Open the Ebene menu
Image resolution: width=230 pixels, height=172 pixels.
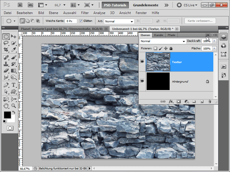(x=53, y=13)
